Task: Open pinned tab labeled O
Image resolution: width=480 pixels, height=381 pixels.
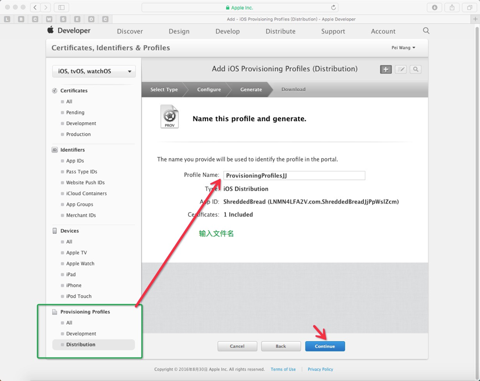Action: [x=91, y=19]
